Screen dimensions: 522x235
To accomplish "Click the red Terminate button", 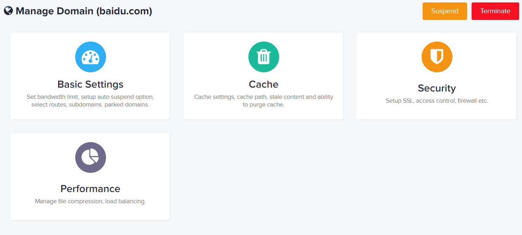I will click(495, 11).
